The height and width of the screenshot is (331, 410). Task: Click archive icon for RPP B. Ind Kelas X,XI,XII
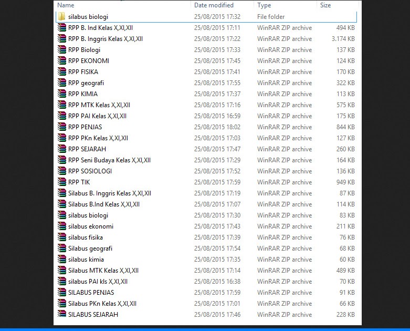(x=62, y=27)
